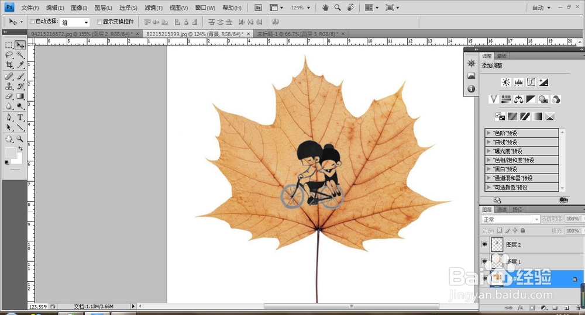Viewport: 585px width, 315px height.
Task: Open auto-select 组 dropdown
Action: (75, 22)
